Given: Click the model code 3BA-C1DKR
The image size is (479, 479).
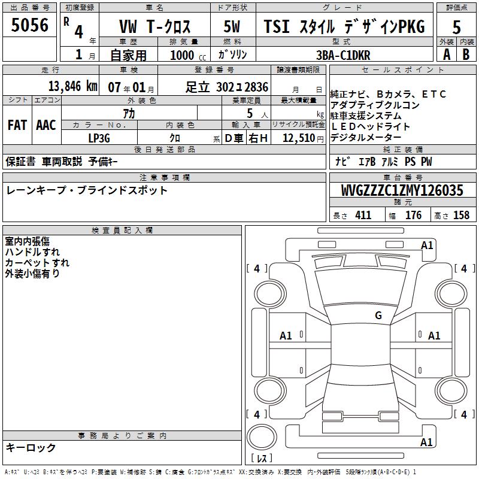Looking at the screenshot, I should 343,54.
